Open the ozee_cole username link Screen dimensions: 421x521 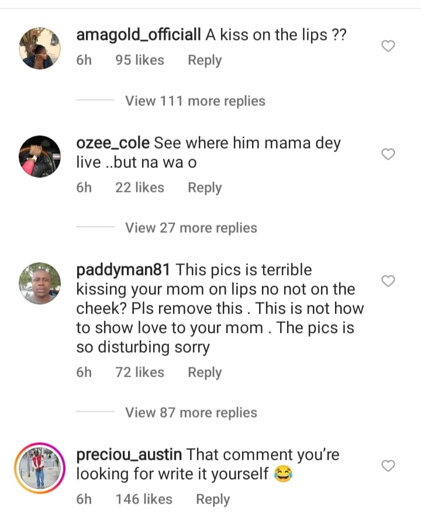point(113,143)
